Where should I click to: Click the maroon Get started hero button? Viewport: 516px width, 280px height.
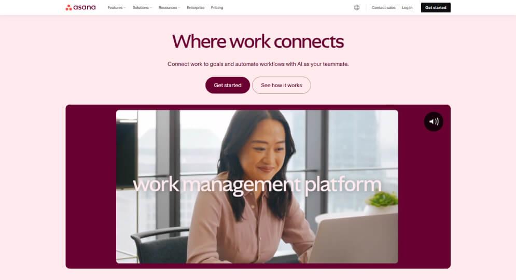click(x=227, y=85)
